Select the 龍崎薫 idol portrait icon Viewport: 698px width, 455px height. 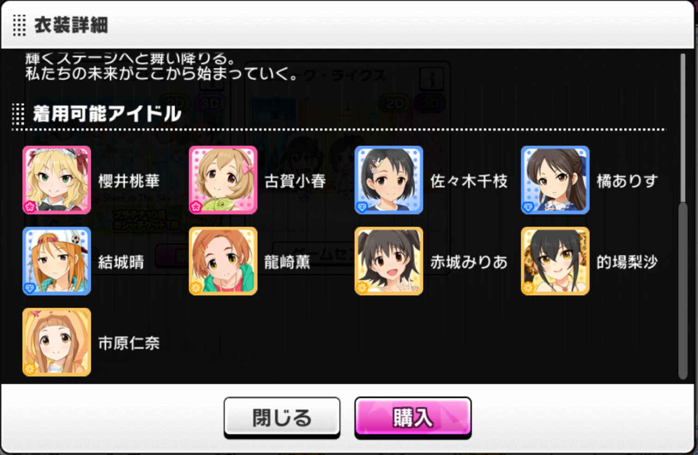pos(223,261)
